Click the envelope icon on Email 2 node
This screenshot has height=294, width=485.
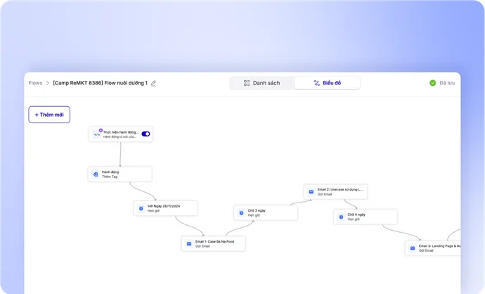[311, 192]
